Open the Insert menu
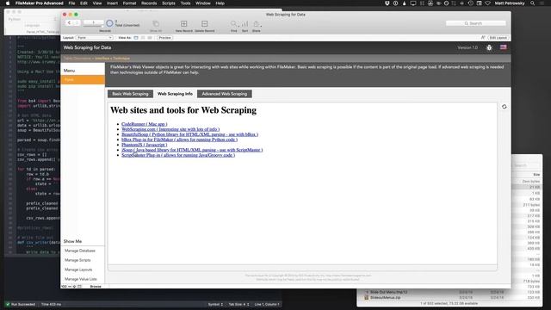 coord(112,3)
